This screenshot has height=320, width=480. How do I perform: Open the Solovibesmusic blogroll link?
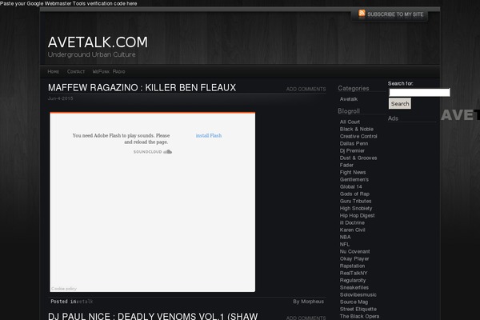358,294
